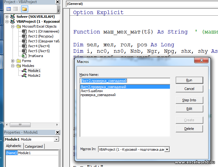
Task: Toggle Folders view in Project panel
Action: click(24, 9)
